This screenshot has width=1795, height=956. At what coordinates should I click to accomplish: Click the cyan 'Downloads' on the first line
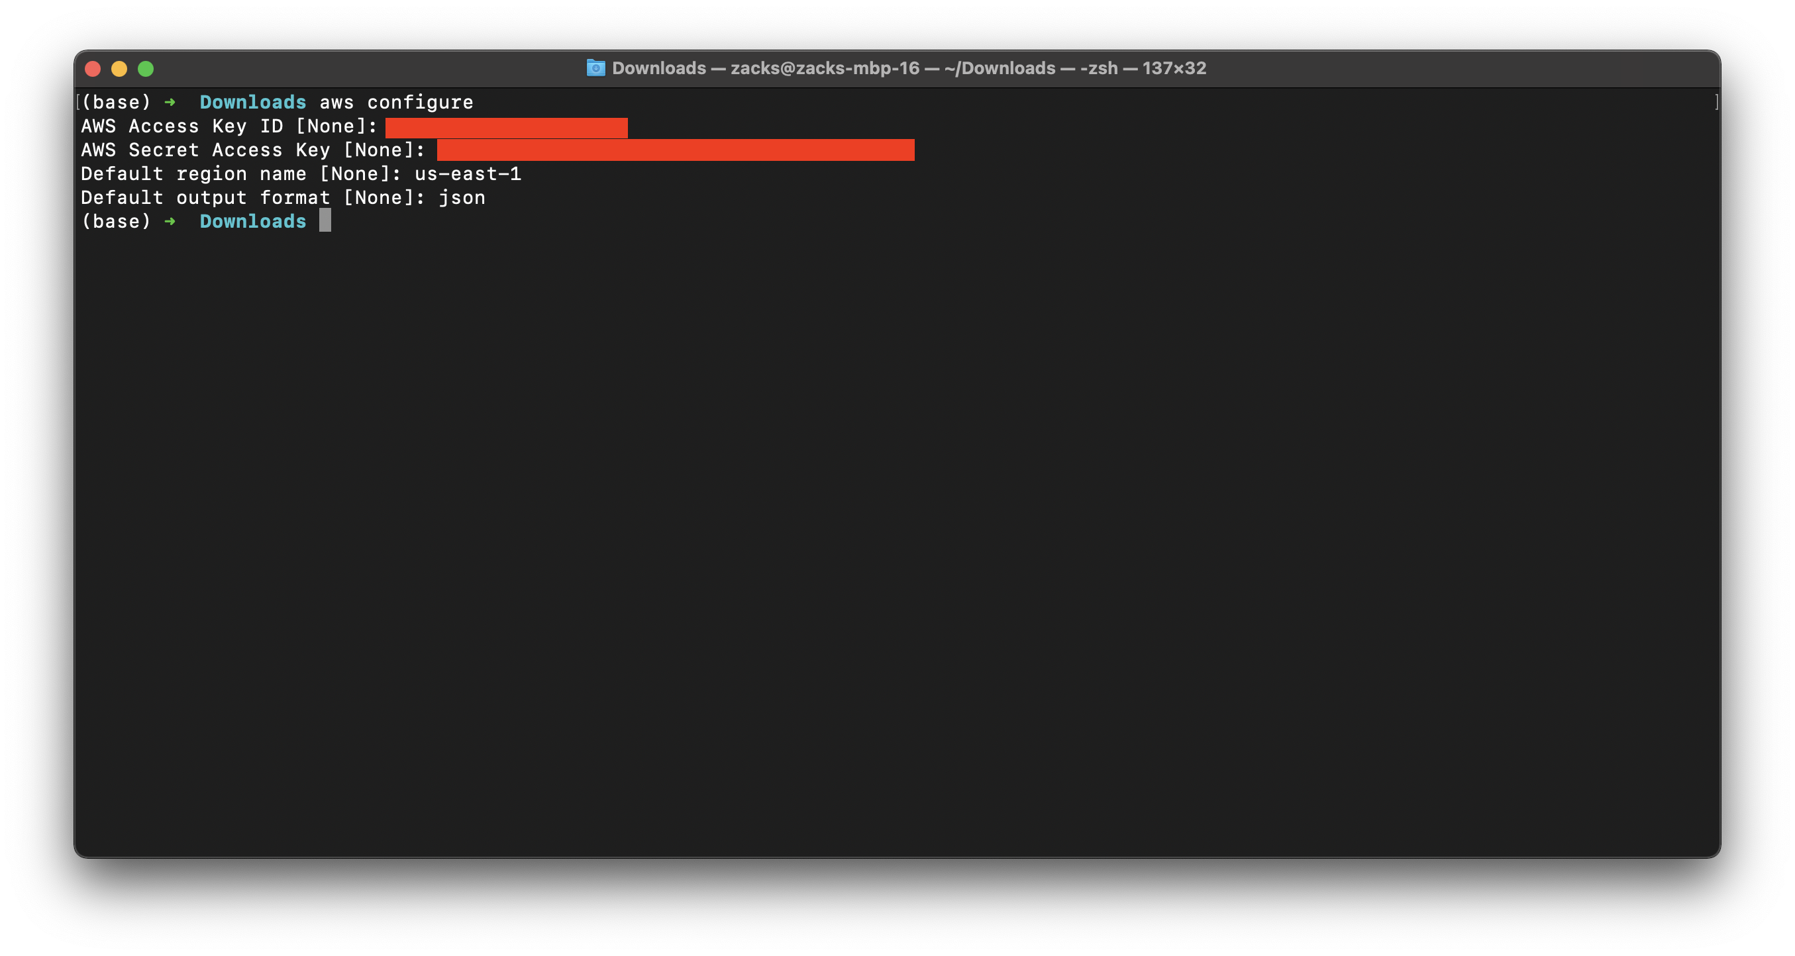point(252,103)
